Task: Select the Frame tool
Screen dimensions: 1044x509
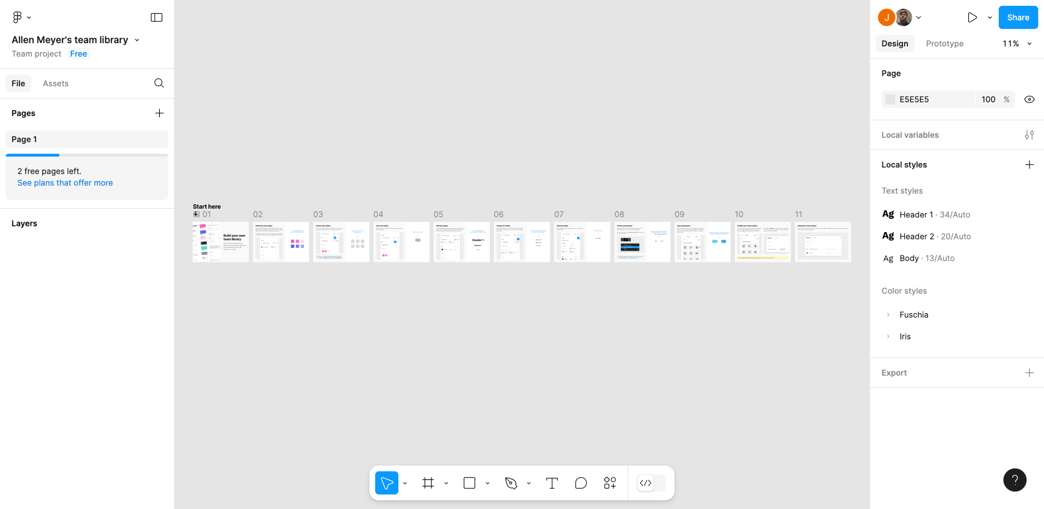Action: pos(428,483)
